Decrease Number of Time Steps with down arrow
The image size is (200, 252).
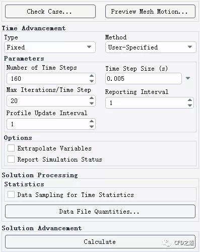92,81
